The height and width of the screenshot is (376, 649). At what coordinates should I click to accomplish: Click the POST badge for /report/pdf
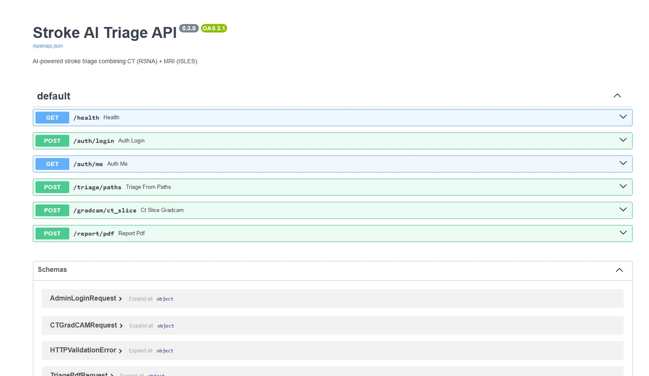[x=52, y=234]
